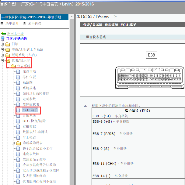Screen dimensions: 185x185
Task: Click the E38-14 (-) - 车身搭铁 cell
Action: pos(138,176)
